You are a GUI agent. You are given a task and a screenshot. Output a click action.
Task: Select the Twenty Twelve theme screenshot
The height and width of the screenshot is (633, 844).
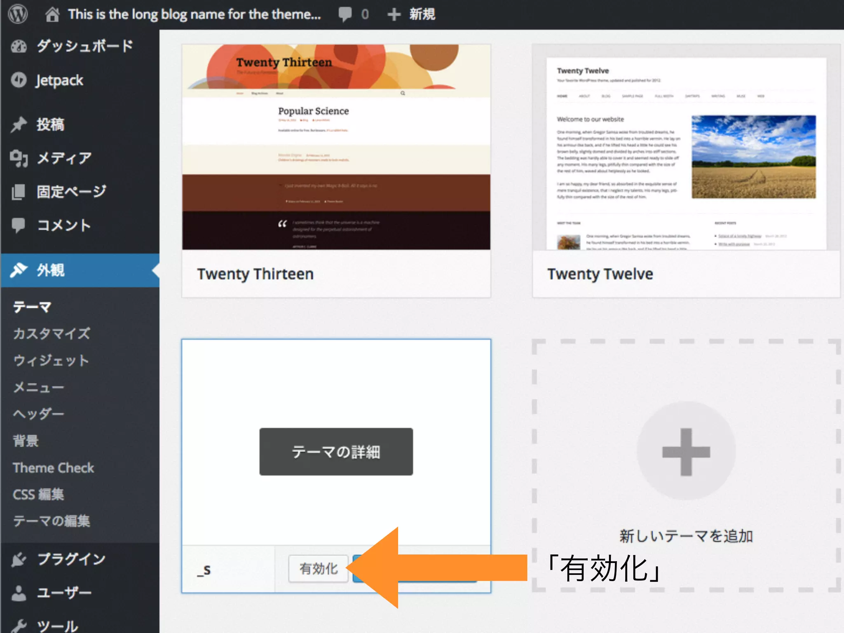tap(686, 147)
